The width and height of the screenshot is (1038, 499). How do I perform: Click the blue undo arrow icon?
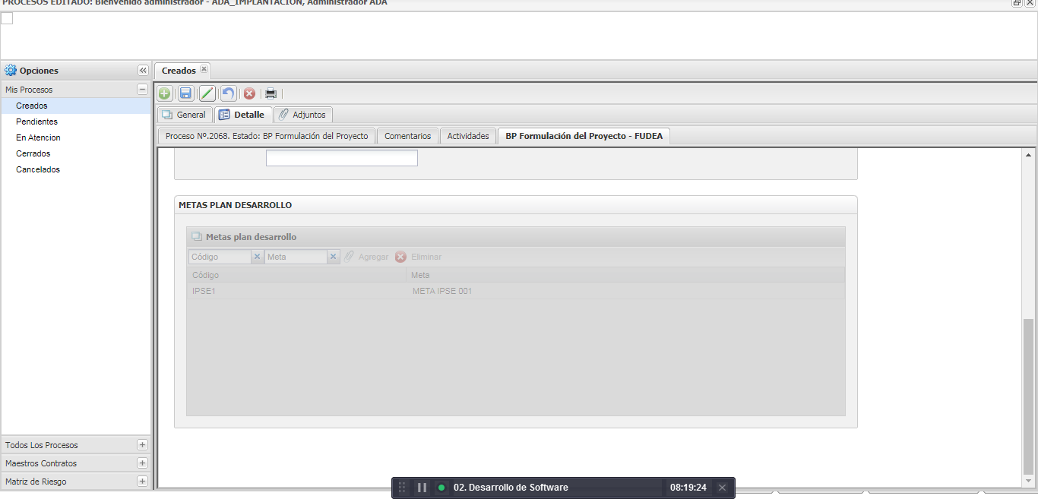228,93
